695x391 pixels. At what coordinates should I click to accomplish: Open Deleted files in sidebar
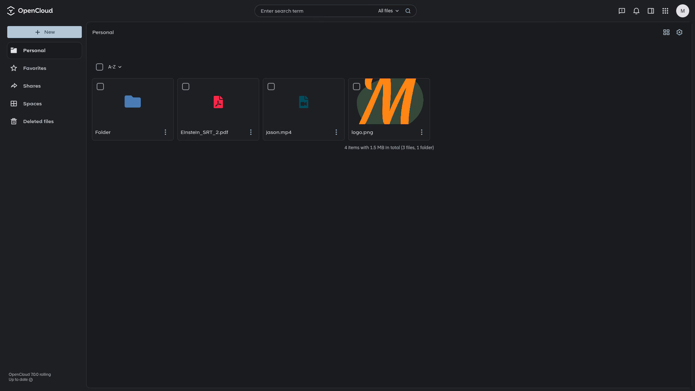coord(45,121)
